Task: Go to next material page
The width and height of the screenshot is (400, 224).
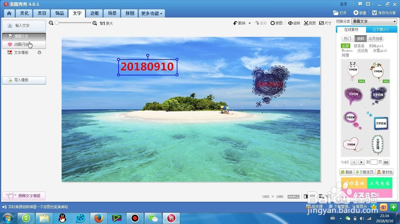Action: (361, 162)
